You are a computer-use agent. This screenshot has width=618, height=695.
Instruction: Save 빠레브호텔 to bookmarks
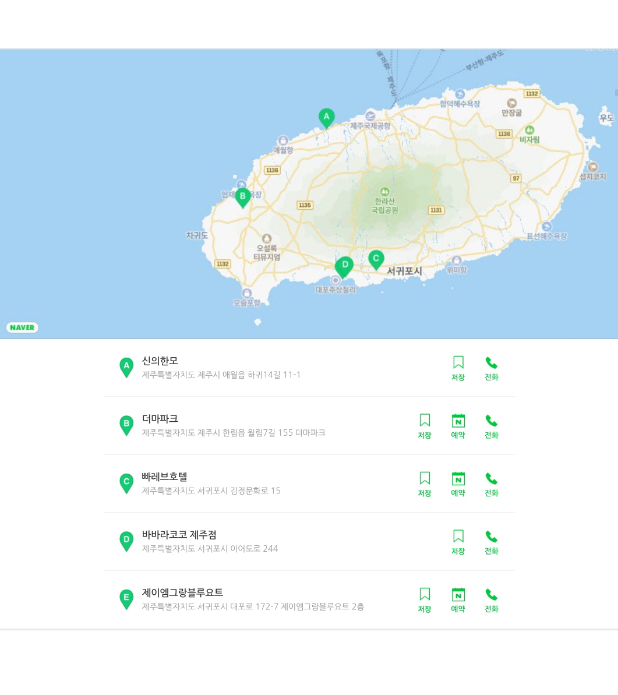coord(425,484)
